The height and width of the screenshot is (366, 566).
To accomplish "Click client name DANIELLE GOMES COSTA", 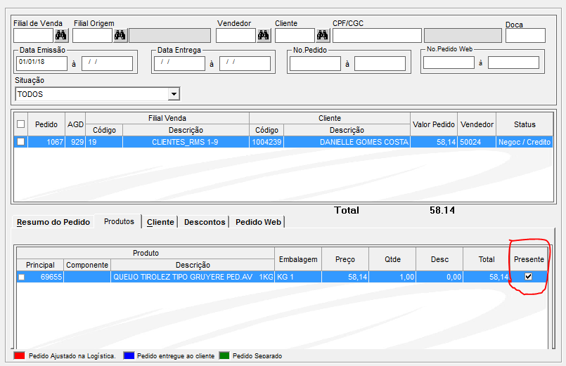I will (x=347, y=142).
